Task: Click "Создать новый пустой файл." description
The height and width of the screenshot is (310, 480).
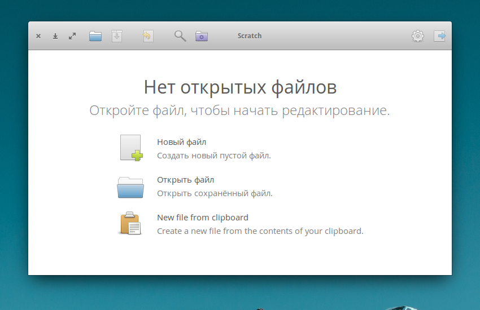Action: [214, 156]
